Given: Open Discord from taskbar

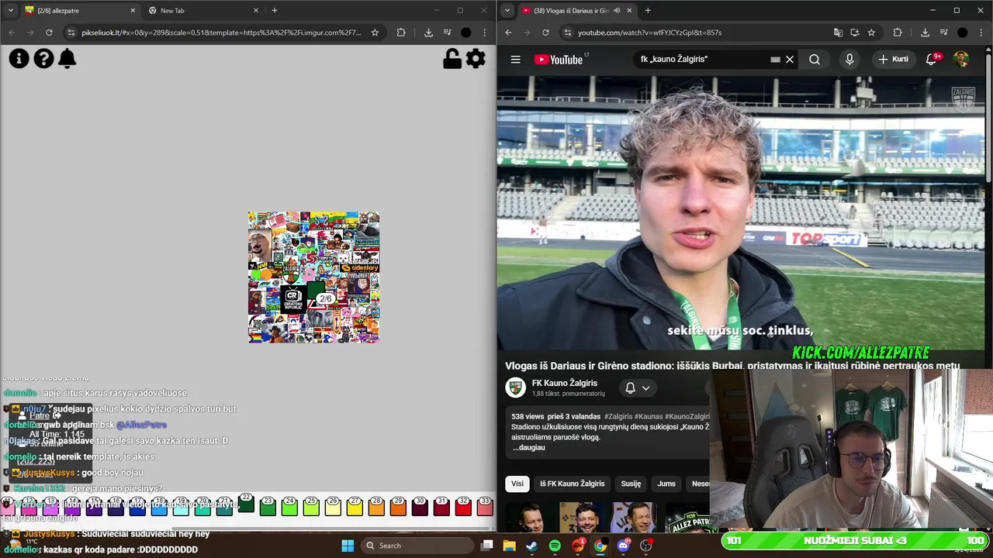Looking at the screenshot, I should 624,546.
